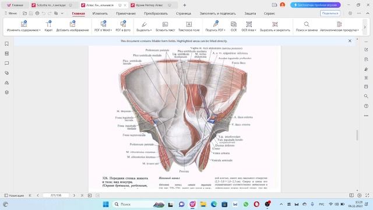Select the Auto Scroll tool (Автоматическая прокрутка)

pos(339,26)
